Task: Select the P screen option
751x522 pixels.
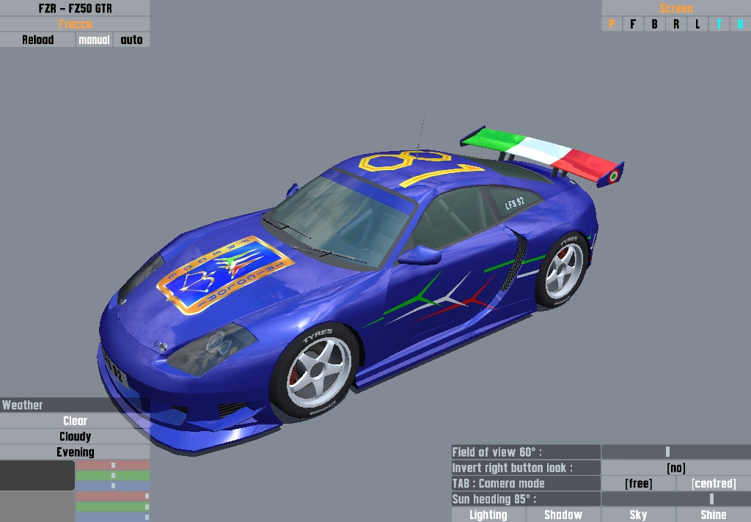Action: click(612, 24)
